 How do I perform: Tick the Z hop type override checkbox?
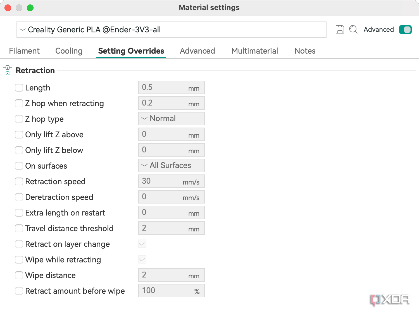point(19,119)
